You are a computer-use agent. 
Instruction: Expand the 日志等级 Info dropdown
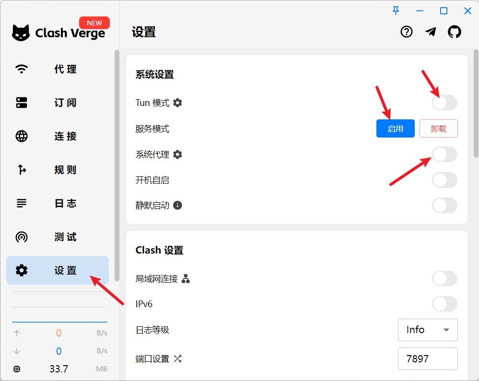pos(428,330)
